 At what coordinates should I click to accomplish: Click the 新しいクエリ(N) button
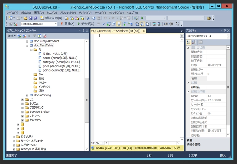(x=51, y=18)
